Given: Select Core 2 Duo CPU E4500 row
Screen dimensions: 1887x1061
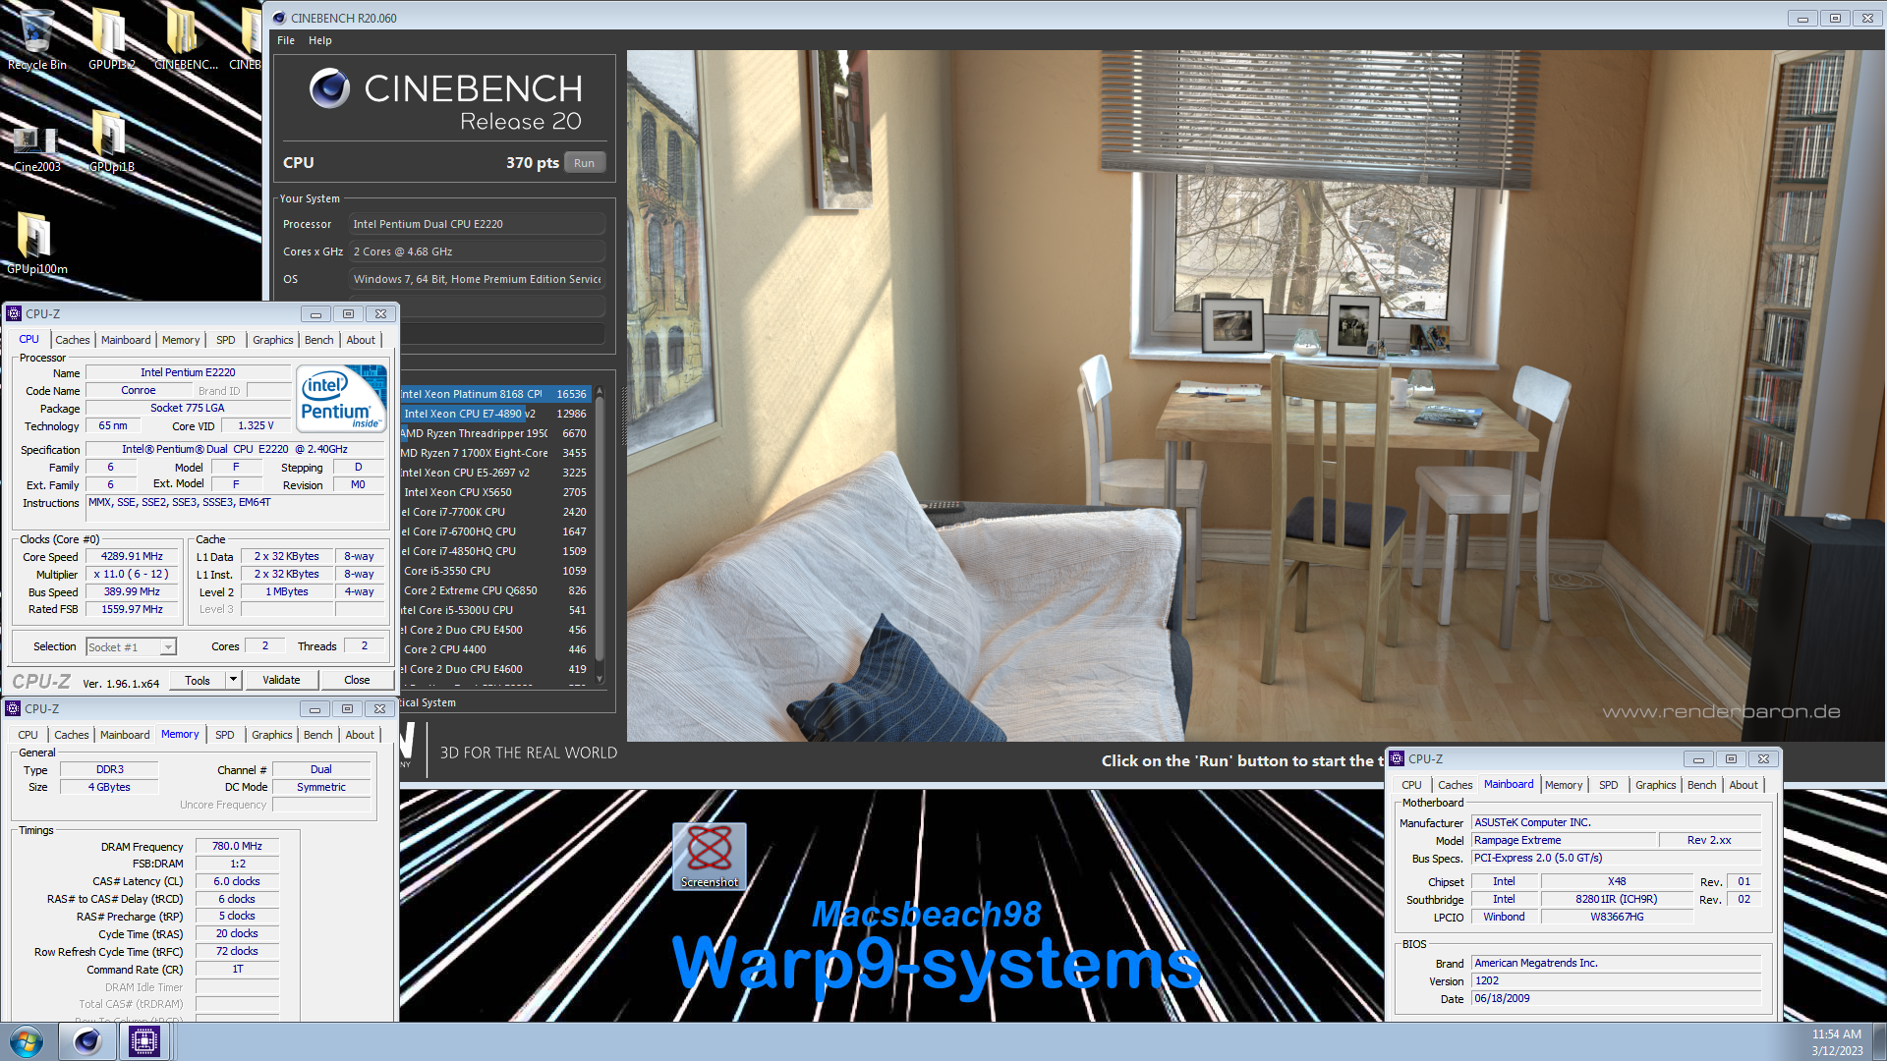Looking at the screenshot, I should tap(493, 630).
